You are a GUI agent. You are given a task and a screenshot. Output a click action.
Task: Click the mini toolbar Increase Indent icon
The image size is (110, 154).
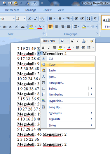[83, 48]
